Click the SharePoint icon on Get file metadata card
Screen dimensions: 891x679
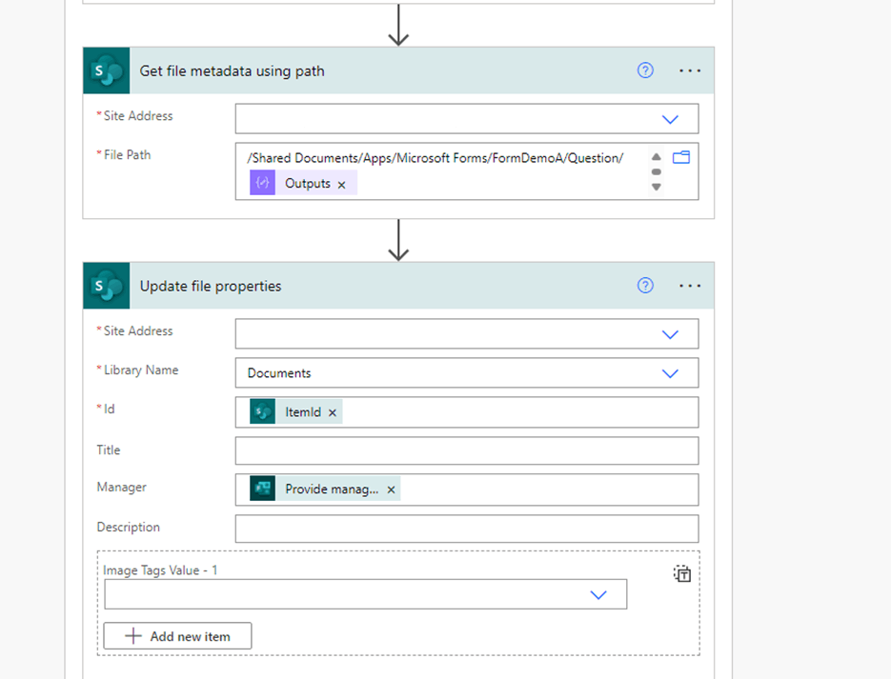(107, 70)
